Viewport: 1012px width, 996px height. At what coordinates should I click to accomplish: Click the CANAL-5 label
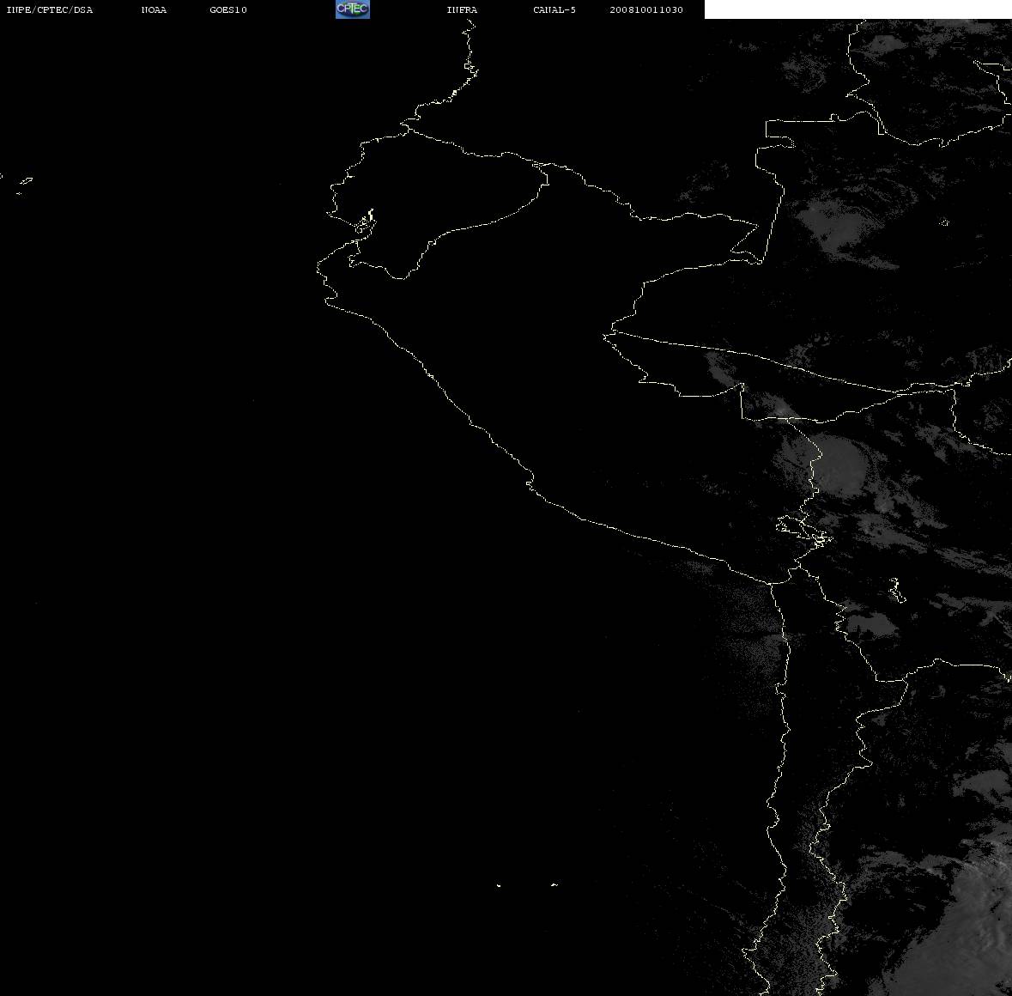pyautogui.click(x=554, y=9)
